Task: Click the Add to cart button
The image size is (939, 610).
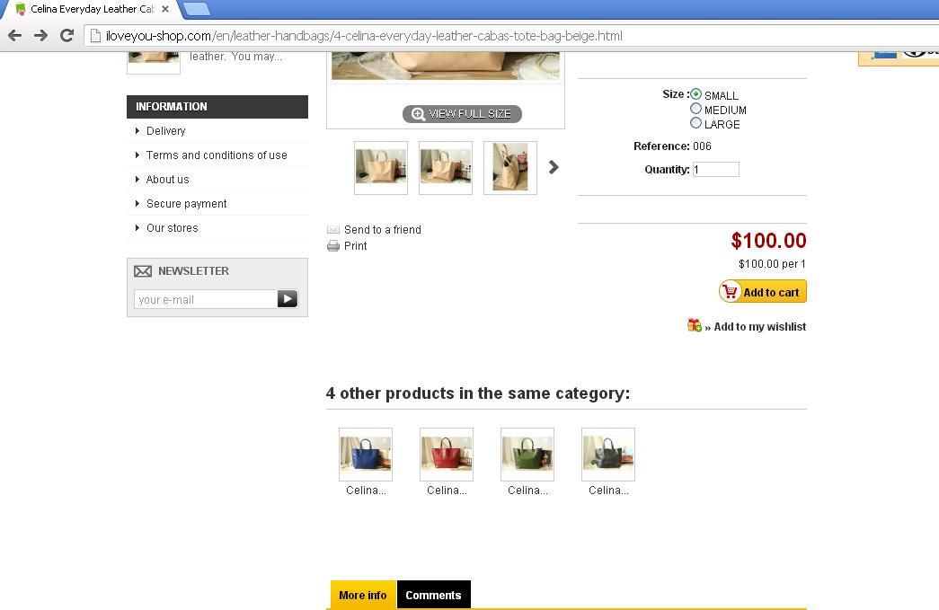Action: [x=763, y=292]
